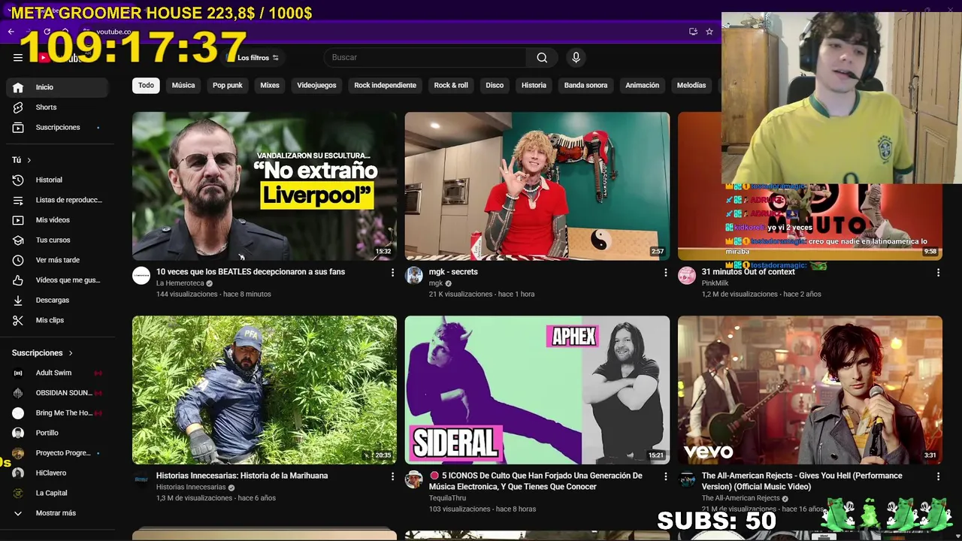Expand the Suscripciones section header
962x541 pixels.
point(43,353)
